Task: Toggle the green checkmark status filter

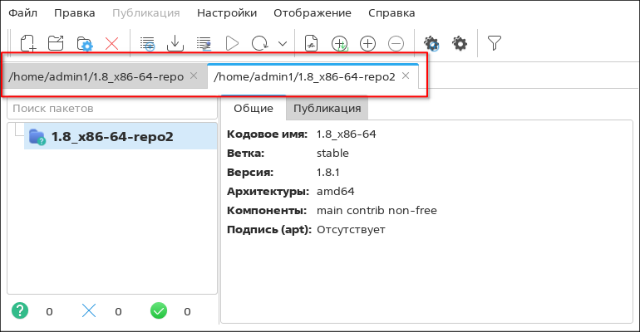Action: coord(159,311)
